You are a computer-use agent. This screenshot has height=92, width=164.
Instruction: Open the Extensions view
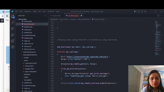point(13,41)
